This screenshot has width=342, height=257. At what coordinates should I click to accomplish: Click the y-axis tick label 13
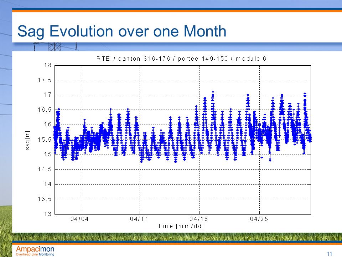click(48, 214)
